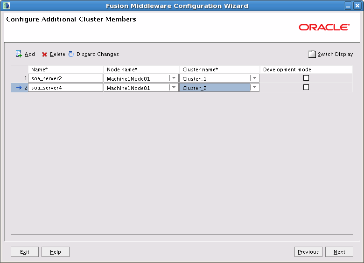Image resolution: width=364 pixels, height=263 pixels.
Task: Click the Switch Display label
Action: click(335, 54)
